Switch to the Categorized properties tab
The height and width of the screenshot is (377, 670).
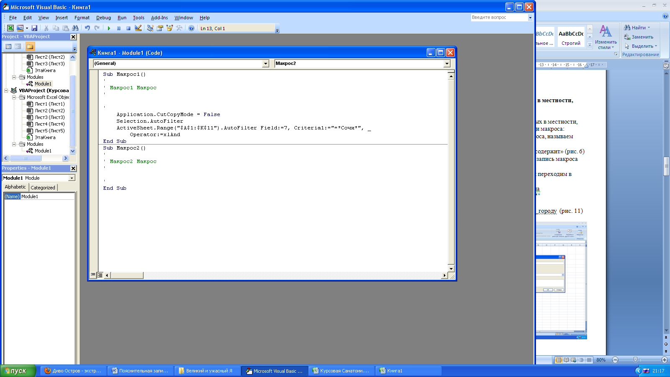(43, 188)
